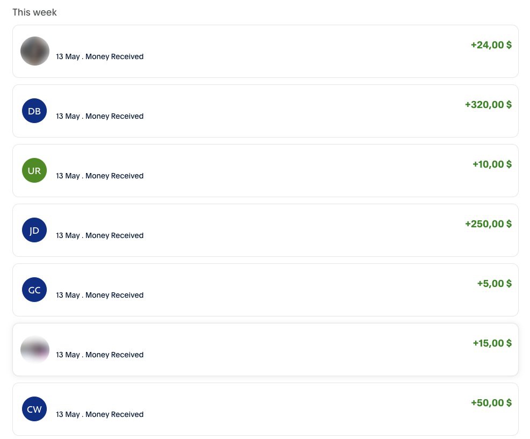Click Money Received label beside GC avatar
Image resolution: width=530 pixels, height=439 pixels.
[114, 296]
